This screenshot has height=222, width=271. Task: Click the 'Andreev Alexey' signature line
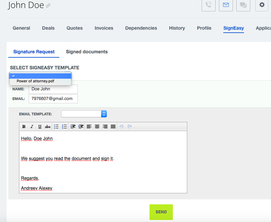tap(37, 188)
